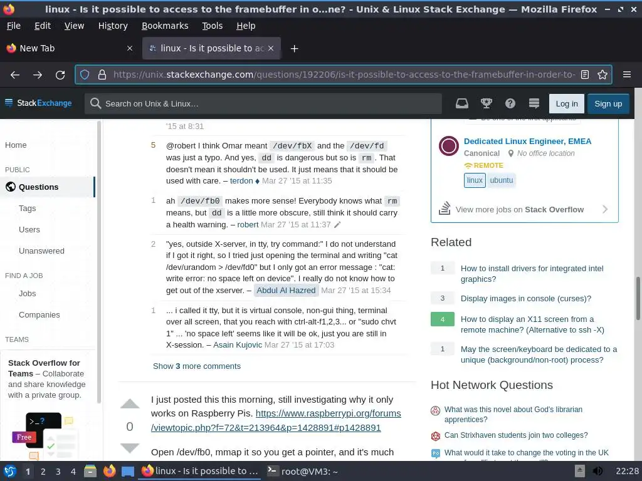Close the linux question tab

tap(271, 48)
